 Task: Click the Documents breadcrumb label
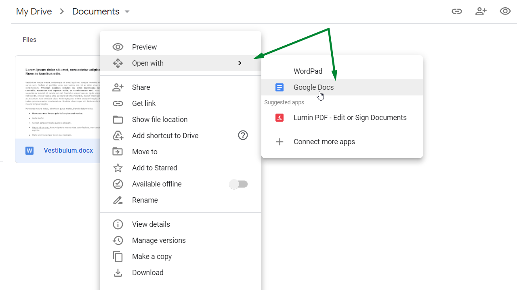coord(96,12)
